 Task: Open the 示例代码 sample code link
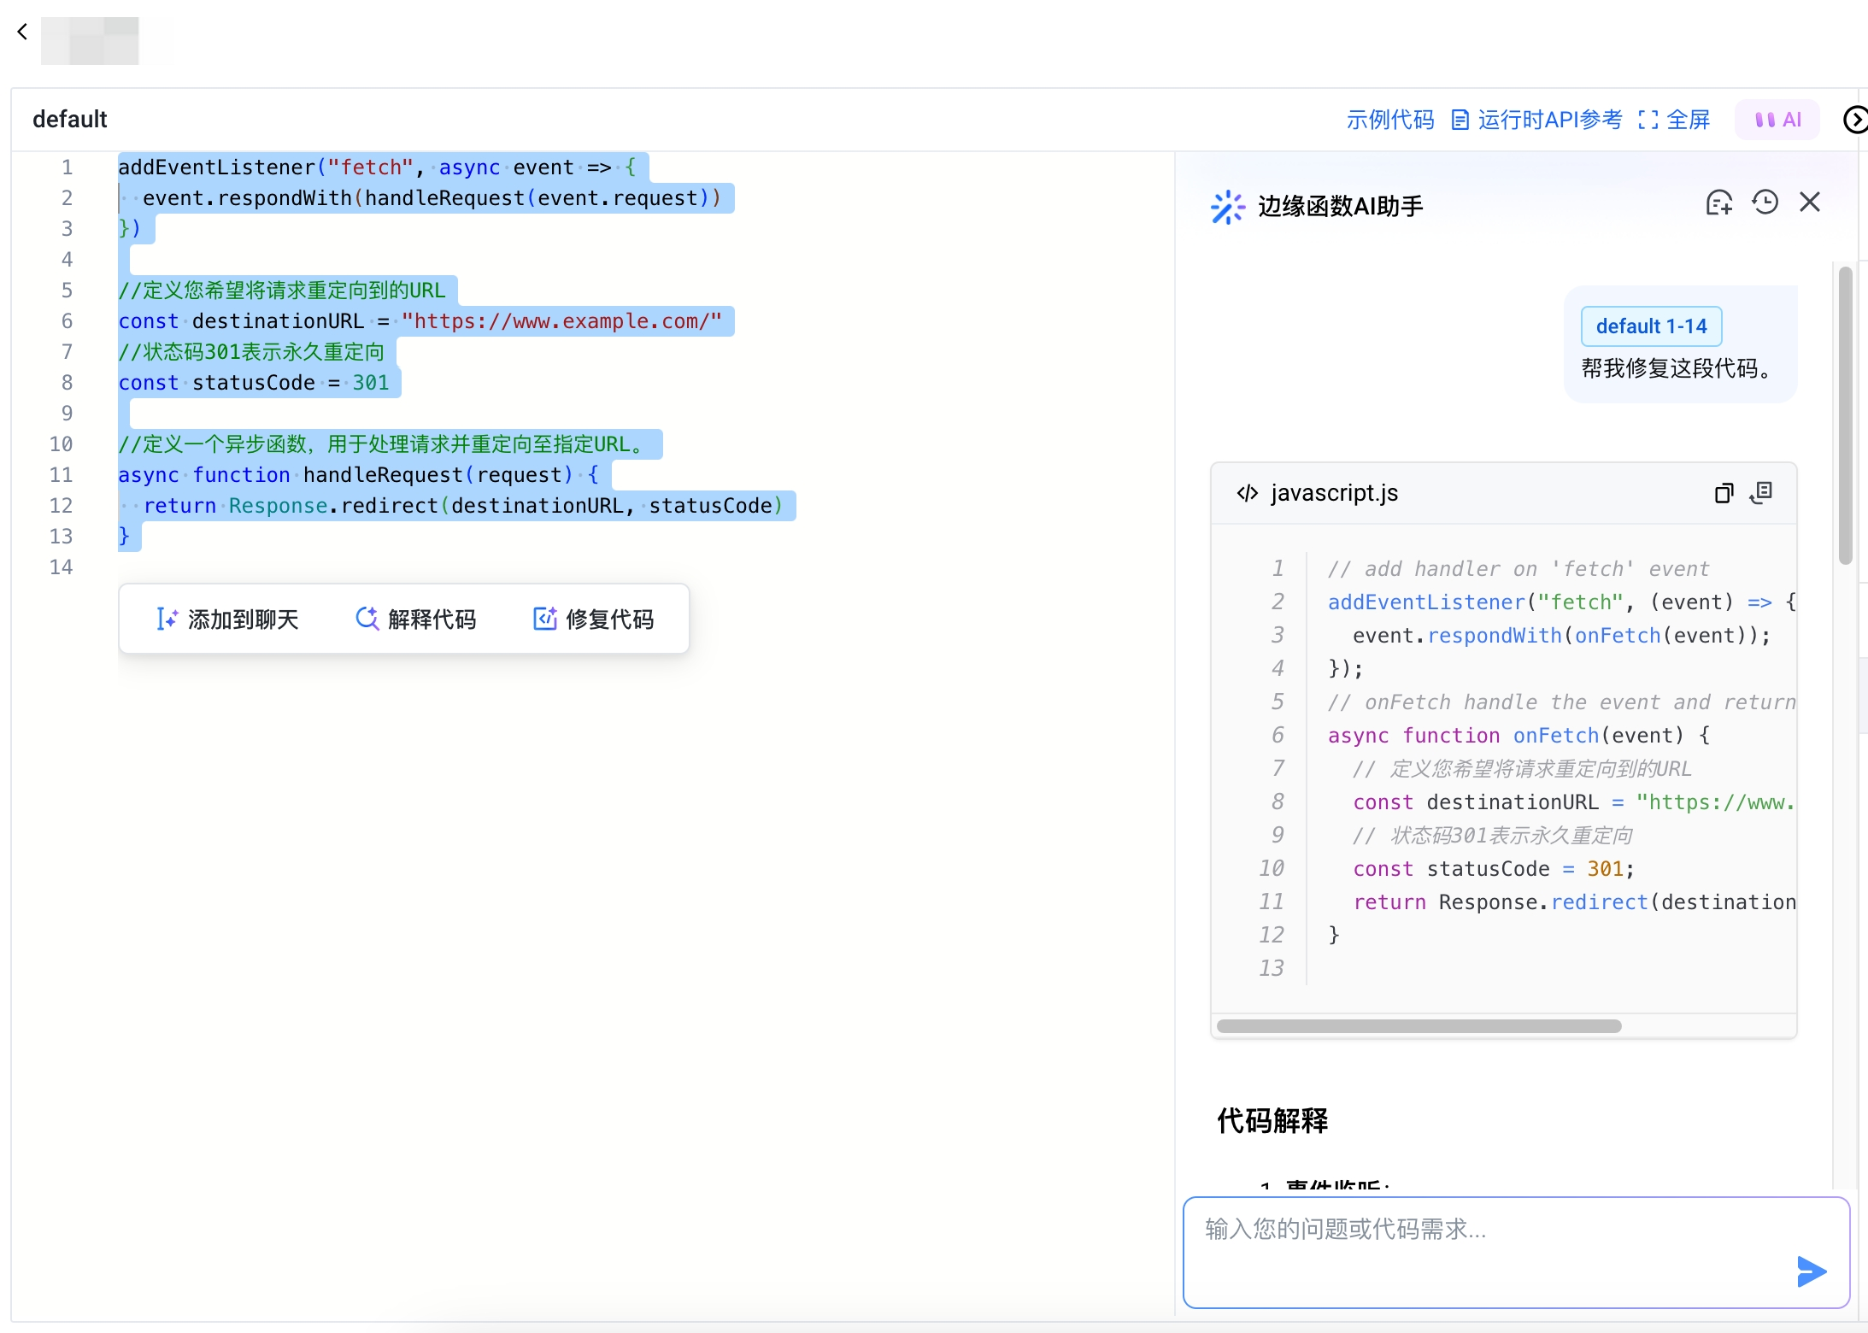(1389, 120)
